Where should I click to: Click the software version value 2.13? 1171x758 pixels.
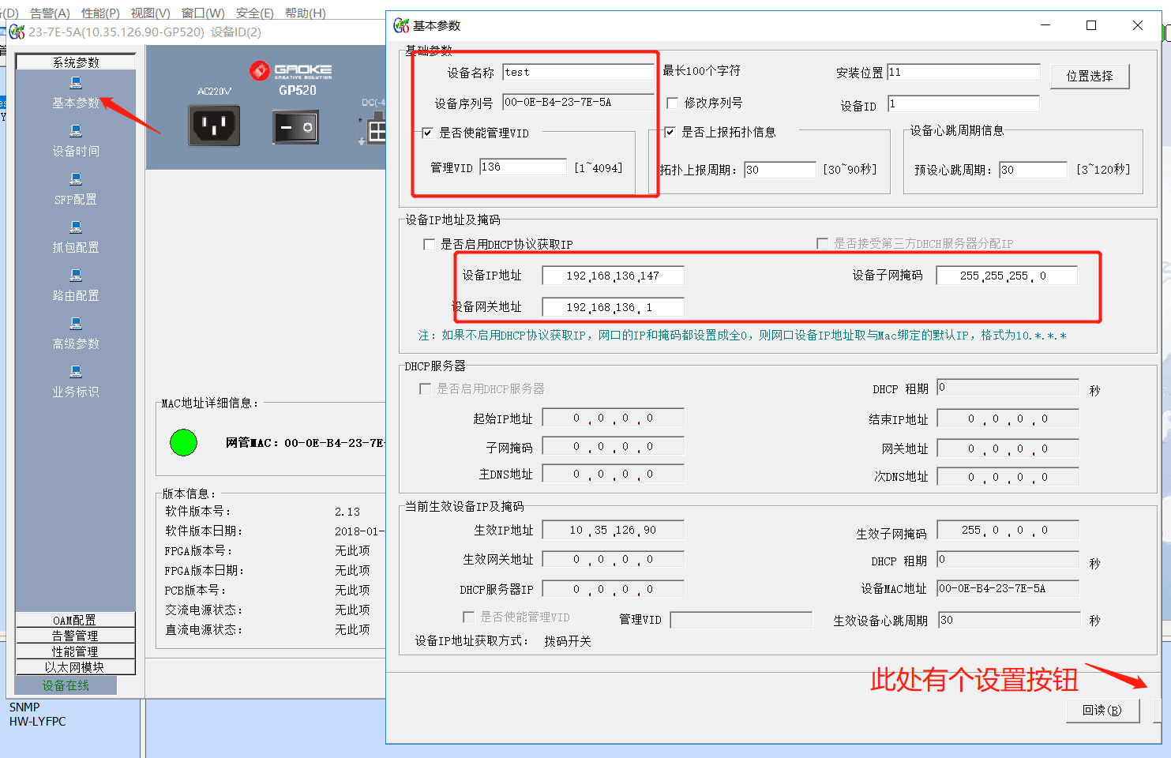tap(347, 512)
